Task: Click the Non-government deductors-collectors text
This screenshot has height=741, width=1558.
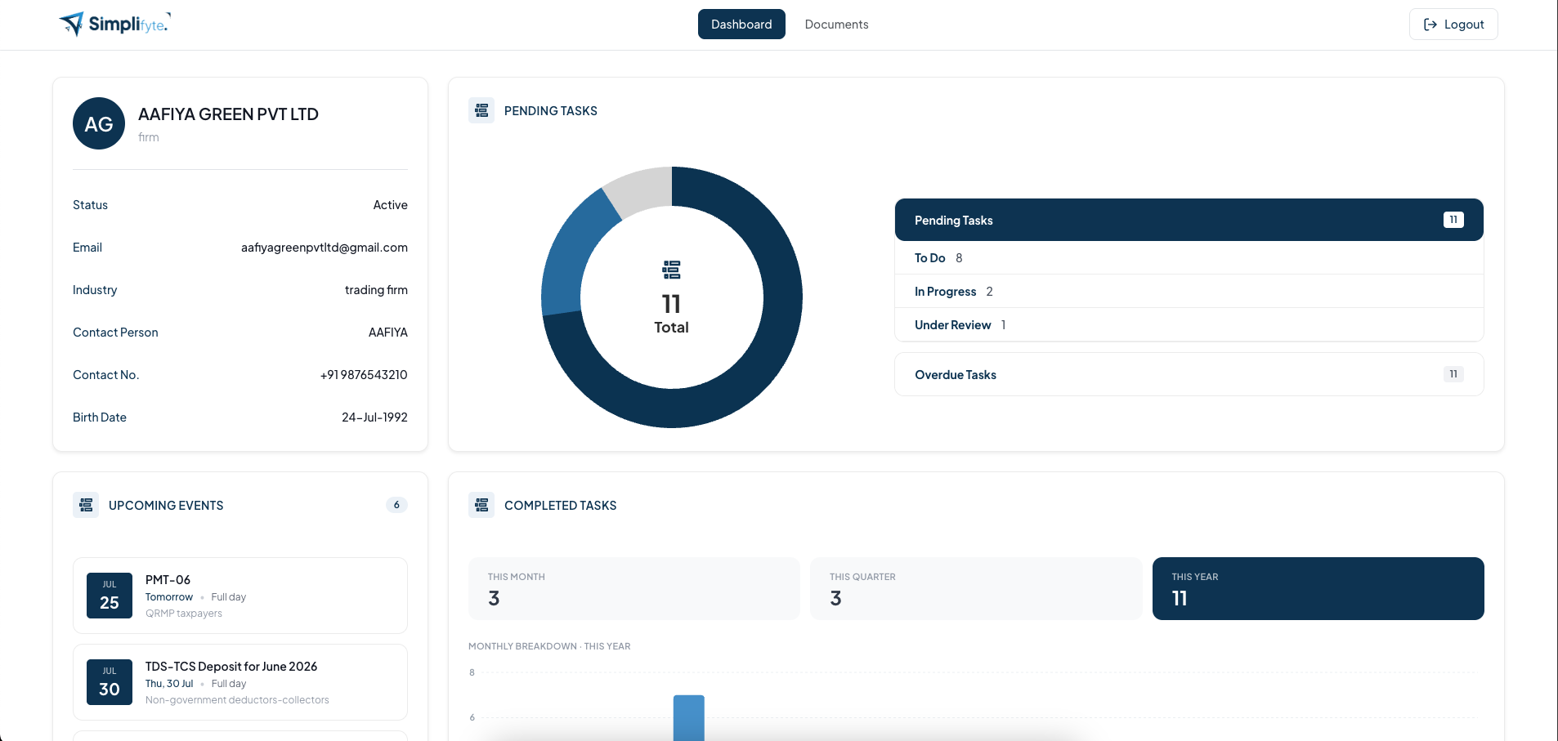Action: click(x=237, y=700)
